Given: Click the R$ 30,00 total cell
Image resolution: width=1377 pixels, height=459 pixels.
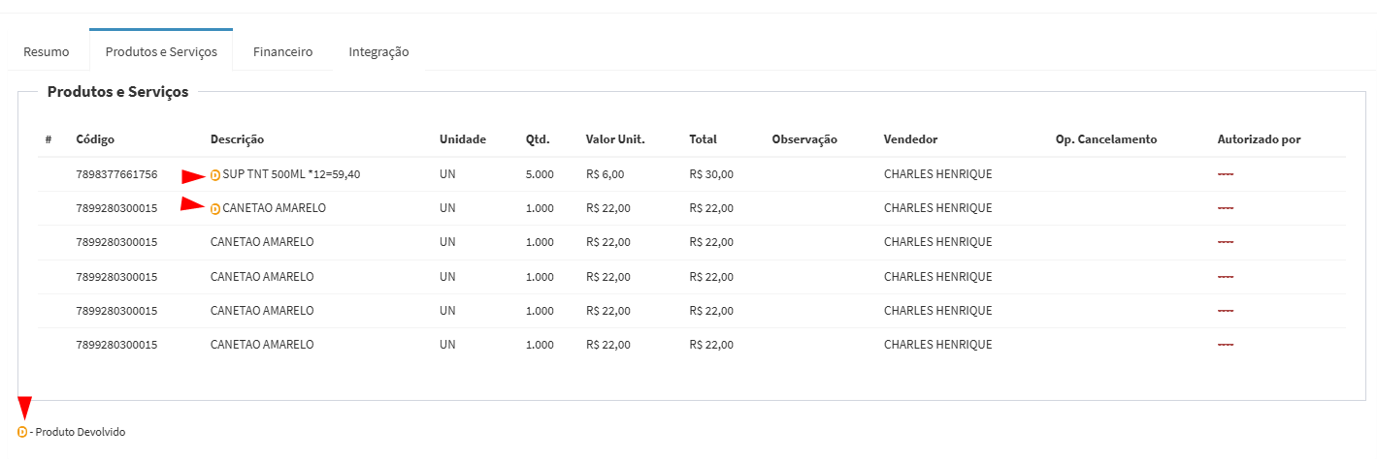Looking at the screenshot, I should 711,175.
